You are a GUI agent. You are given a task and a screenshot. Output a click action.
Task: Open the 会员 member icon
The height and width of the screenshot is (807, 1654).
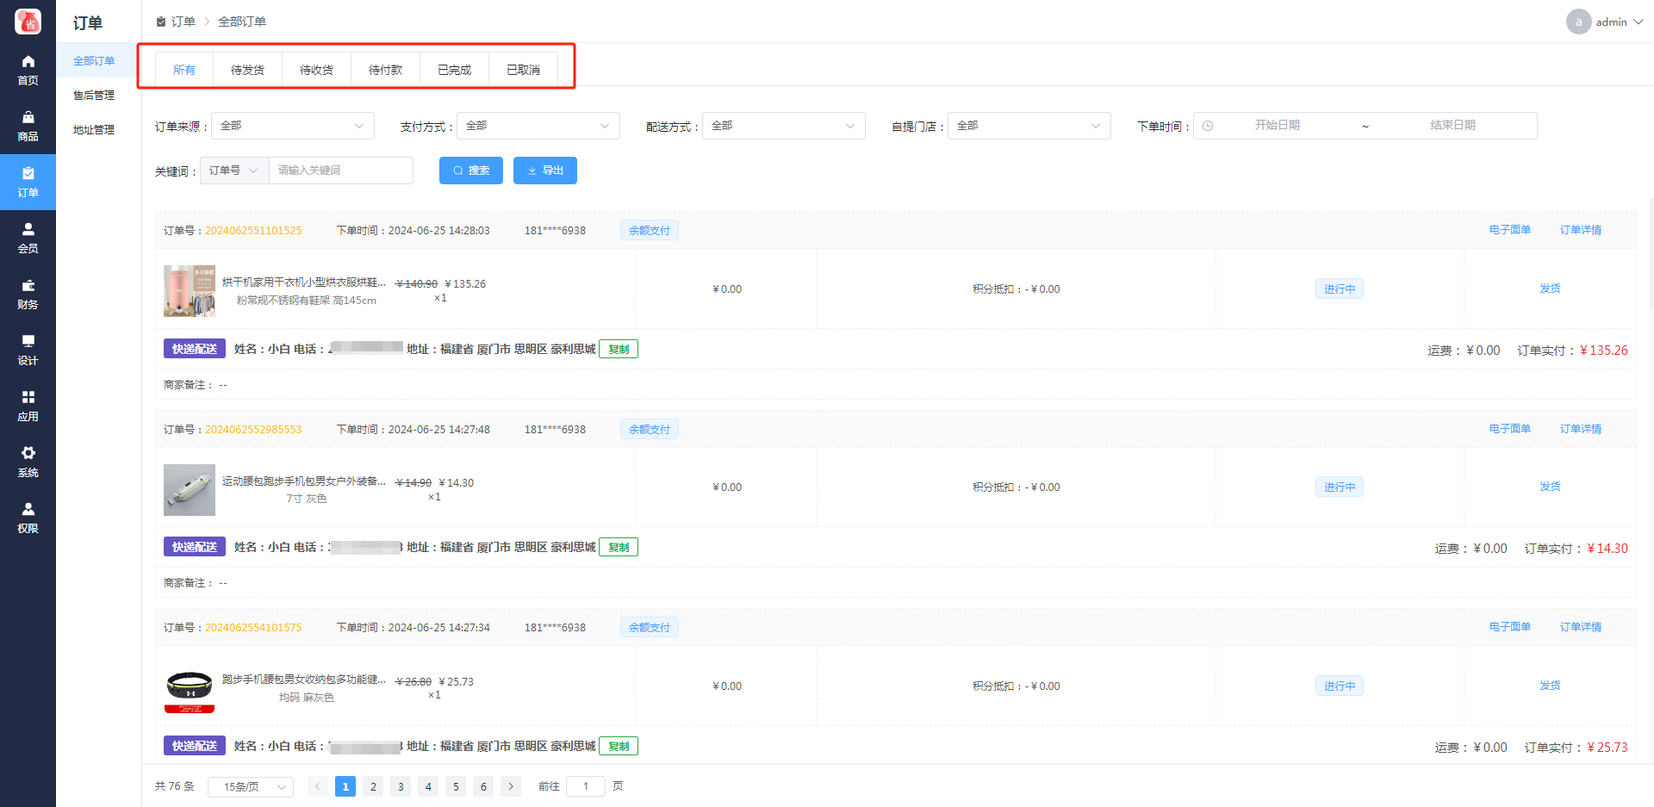[28, 230]
